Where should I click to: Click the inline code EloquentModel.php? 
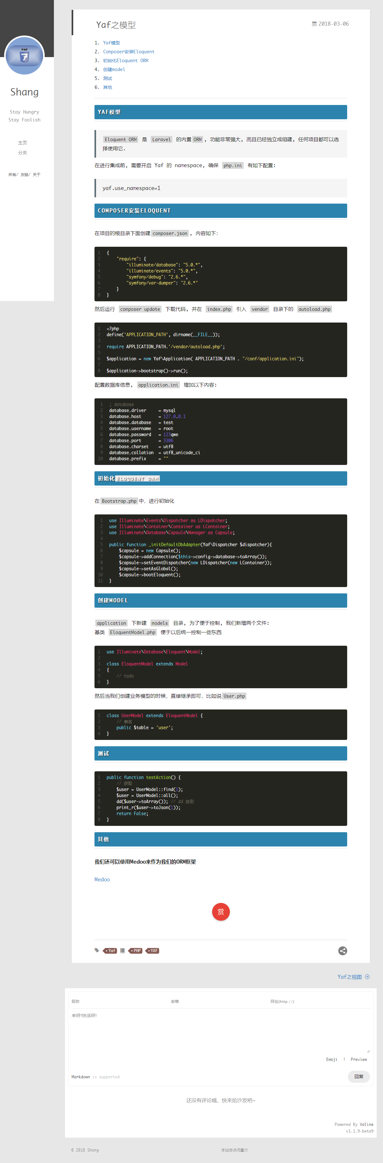(x=133, y=632)
